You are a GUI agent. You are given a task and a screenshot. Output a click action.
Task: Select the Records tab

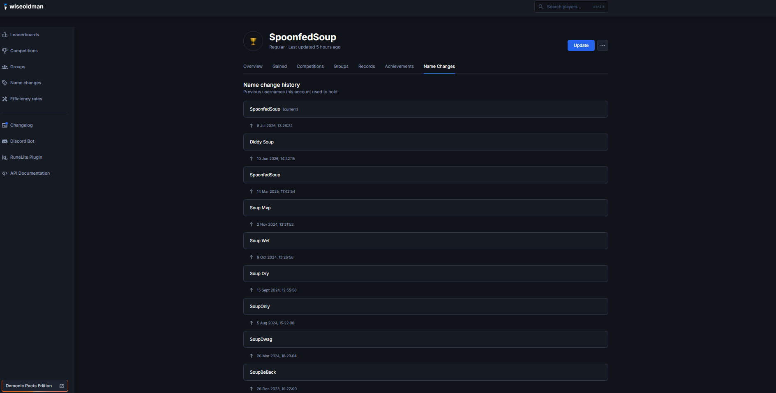(367, 67)
